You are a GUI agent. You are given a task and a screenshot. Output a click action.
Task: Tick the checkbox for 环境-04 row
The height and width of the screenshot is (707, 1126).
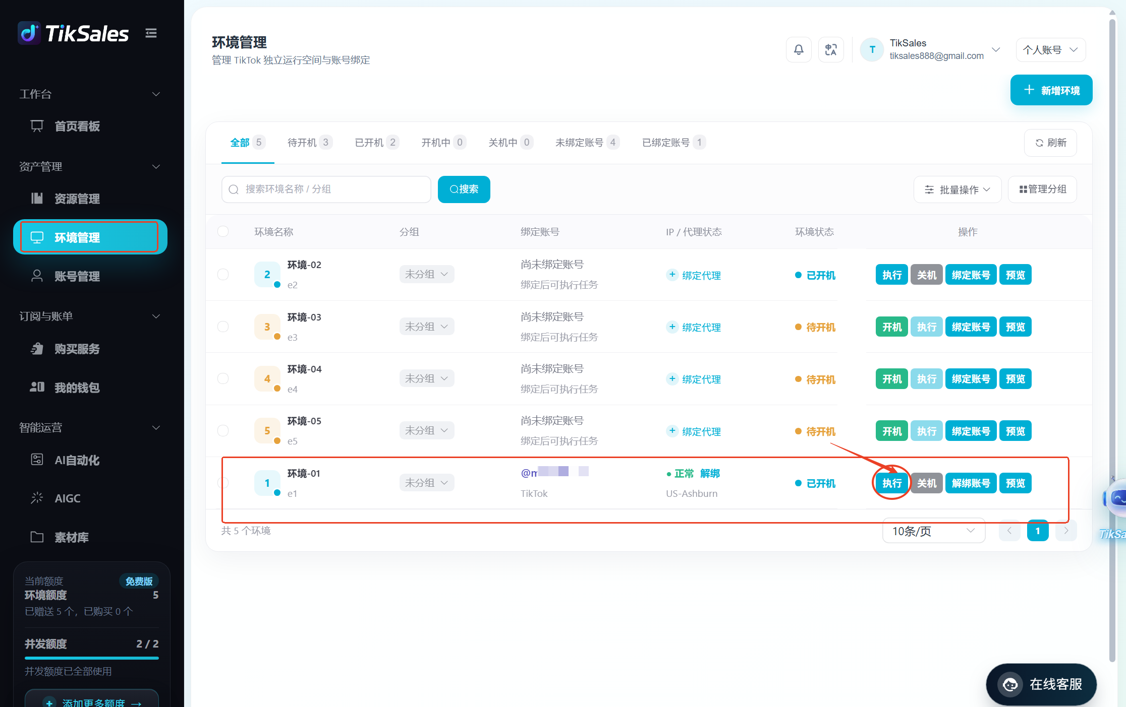click(223, 378)
